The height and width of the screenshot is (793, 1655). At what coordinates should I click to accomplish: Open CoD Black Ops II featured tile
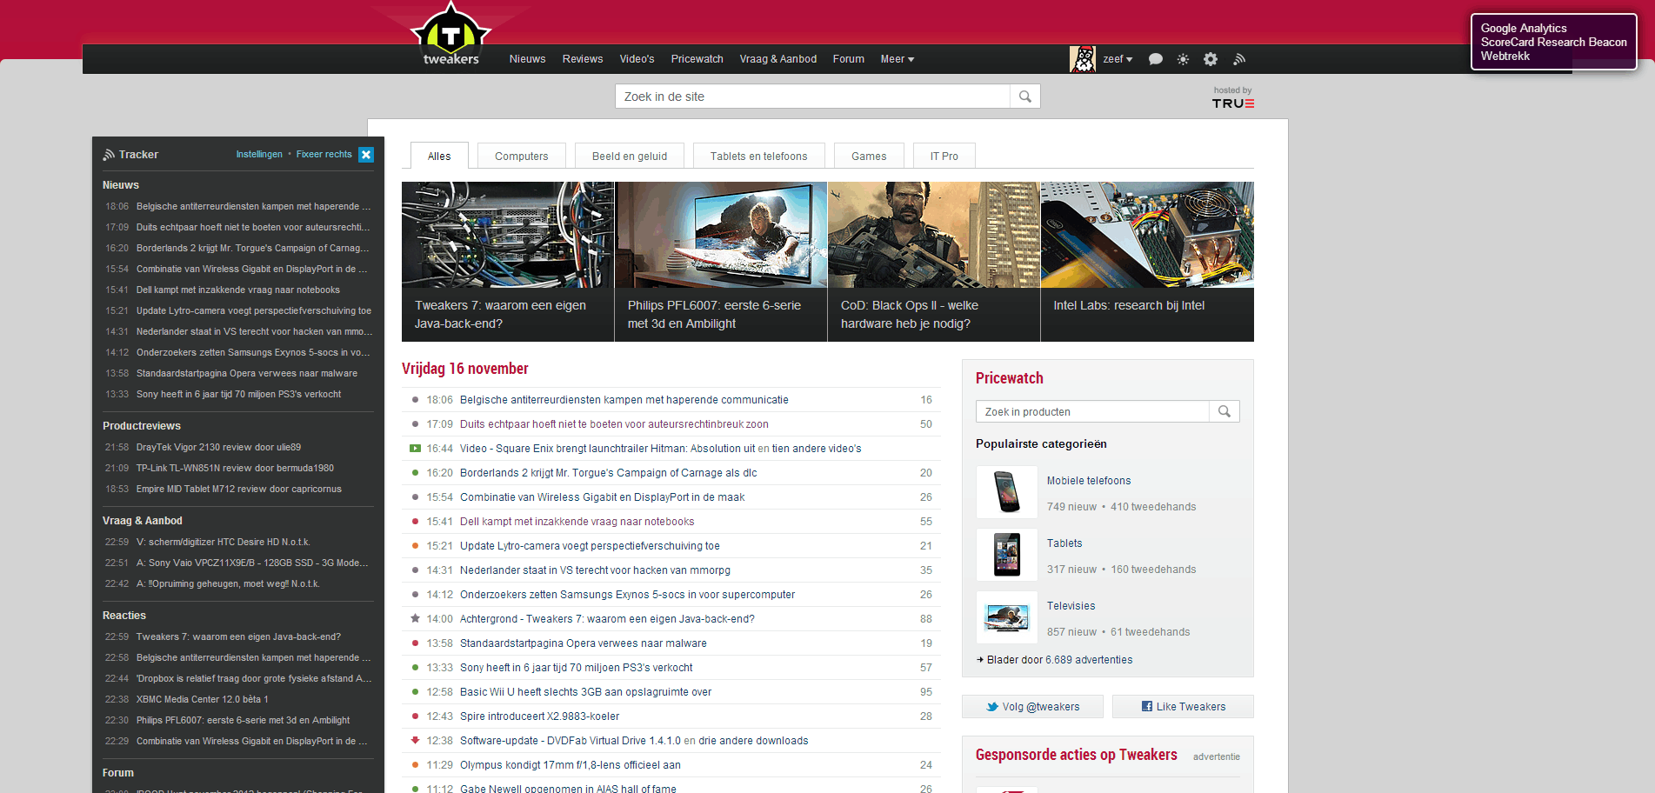(x=934, y=262)
